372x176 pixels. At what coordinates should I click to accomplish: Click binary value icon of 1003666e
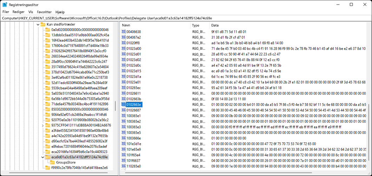click(124, 138)
